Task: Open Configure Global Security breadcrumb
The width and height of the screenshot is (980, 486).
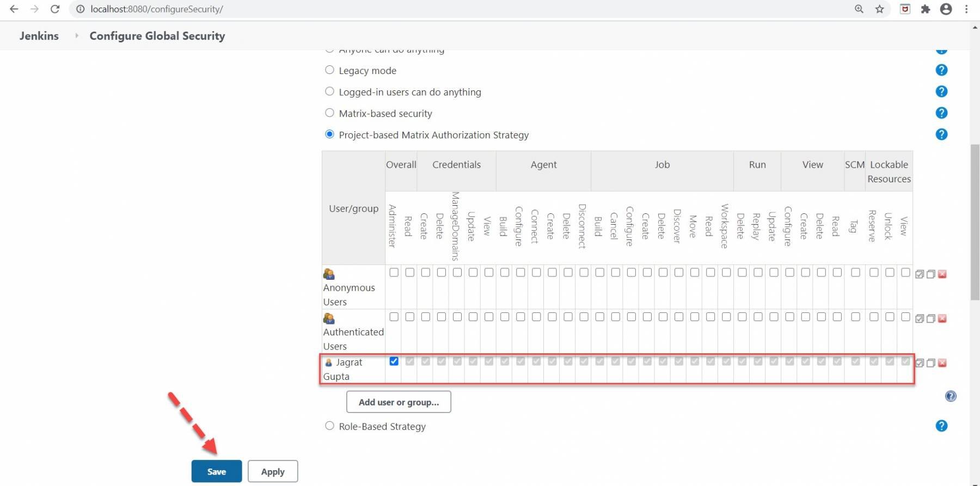Action: (157, 35)
